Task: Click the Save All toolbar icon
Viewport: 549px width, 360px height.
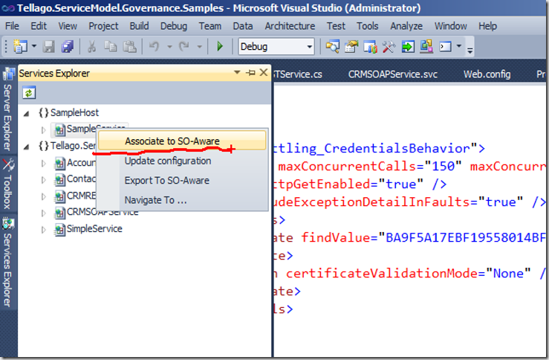Action: (x=67, y=46)
